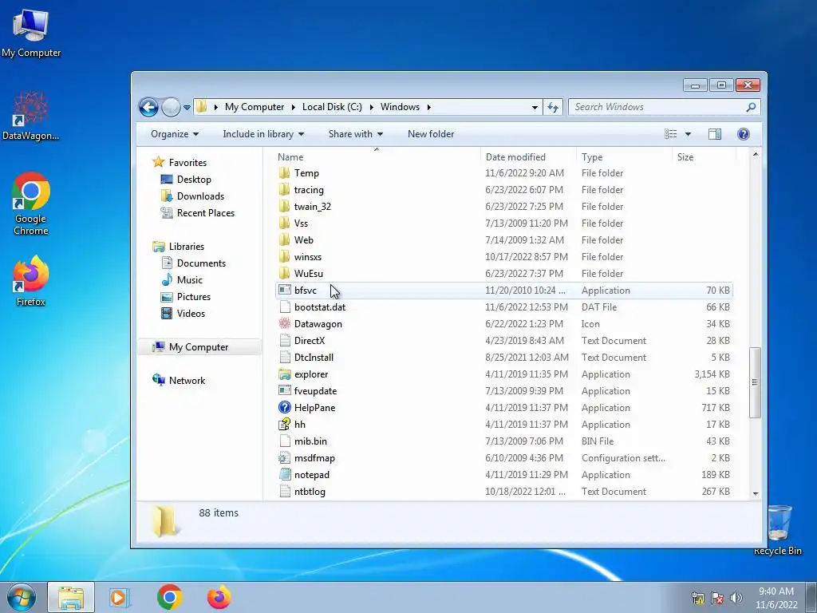Click the Change your view icon
This screenshot has width=817, height=613.
[670, 134]
